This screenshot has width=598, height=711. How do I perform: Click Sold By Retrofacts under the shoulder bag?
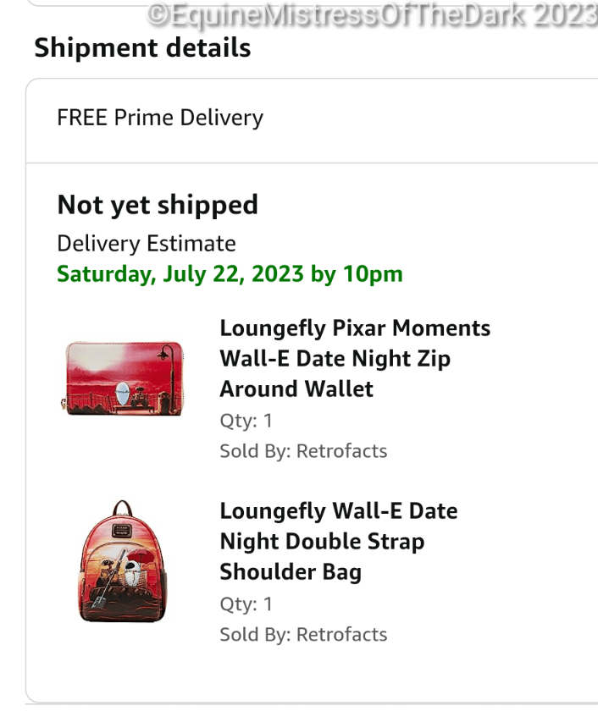tap(303, 634)
